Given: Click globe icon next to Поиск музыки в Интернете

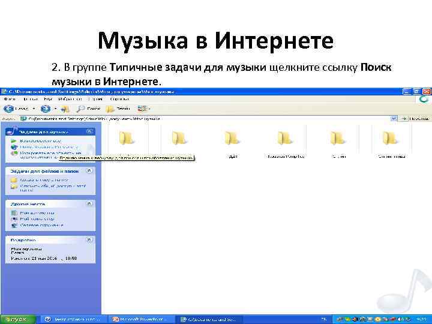Looking at the screenshot, I should click(14, 147).
